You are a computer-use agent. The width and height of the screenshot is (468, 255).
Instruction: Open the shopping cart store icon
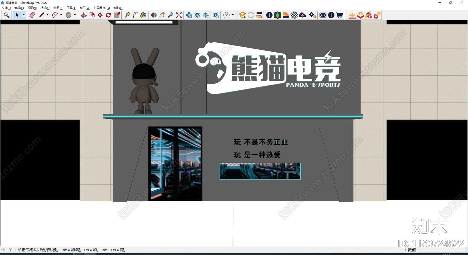[x=340, y=15]
